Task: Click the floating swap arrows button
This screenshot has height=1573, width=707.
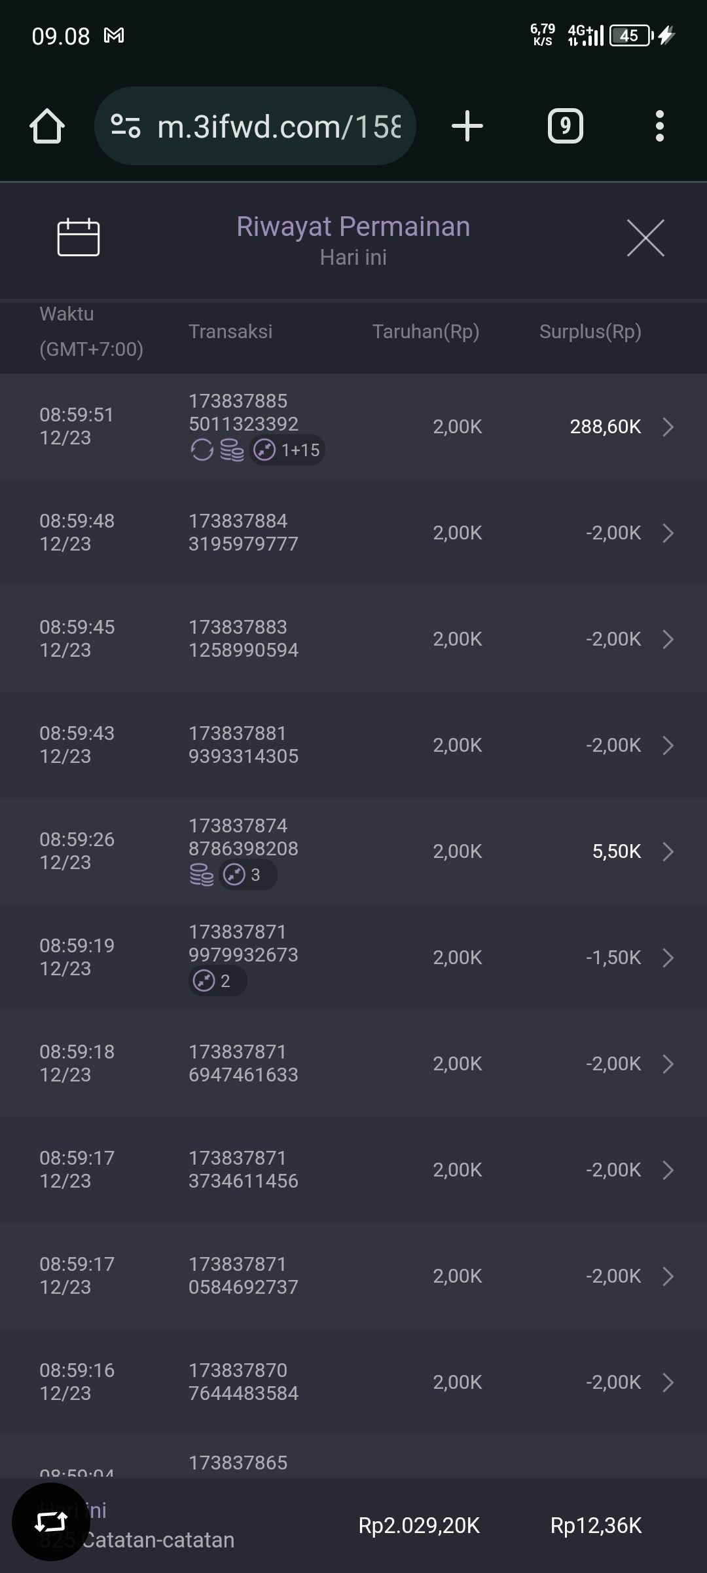Action: [x=51, y=1522]
